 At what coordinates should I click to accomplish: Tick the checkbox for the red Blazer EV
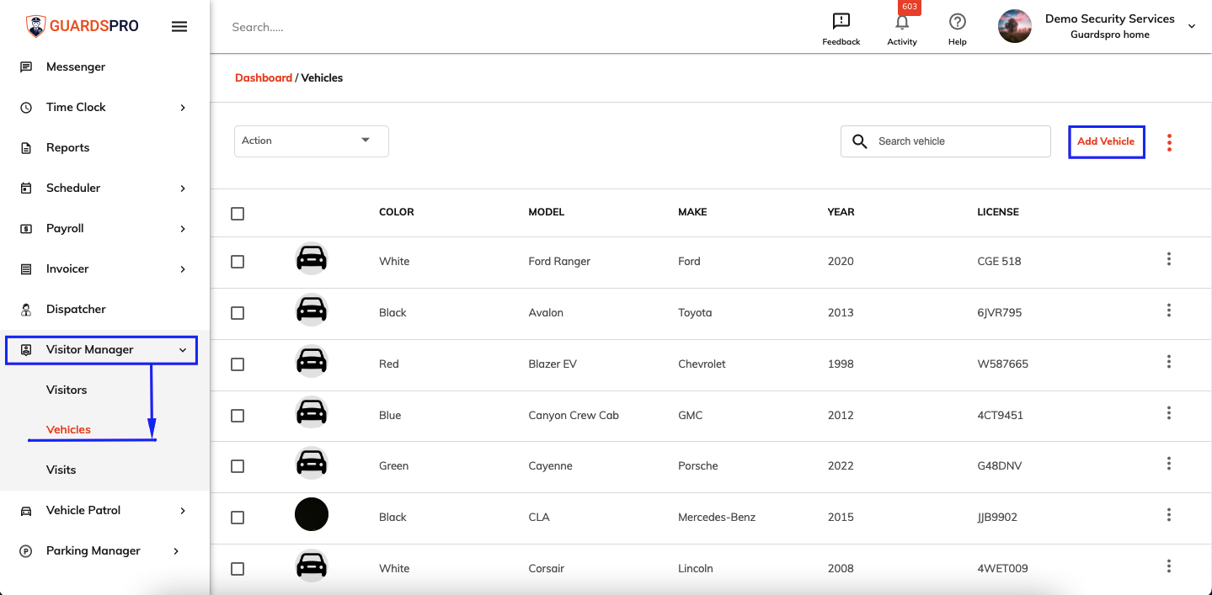click(238, 364)
